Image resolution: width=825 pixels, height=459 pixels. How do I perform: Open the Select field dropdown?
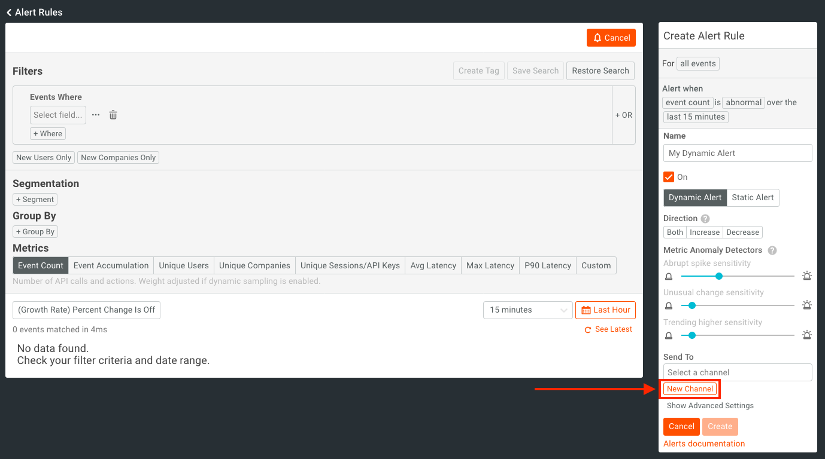tap(58, 115)
